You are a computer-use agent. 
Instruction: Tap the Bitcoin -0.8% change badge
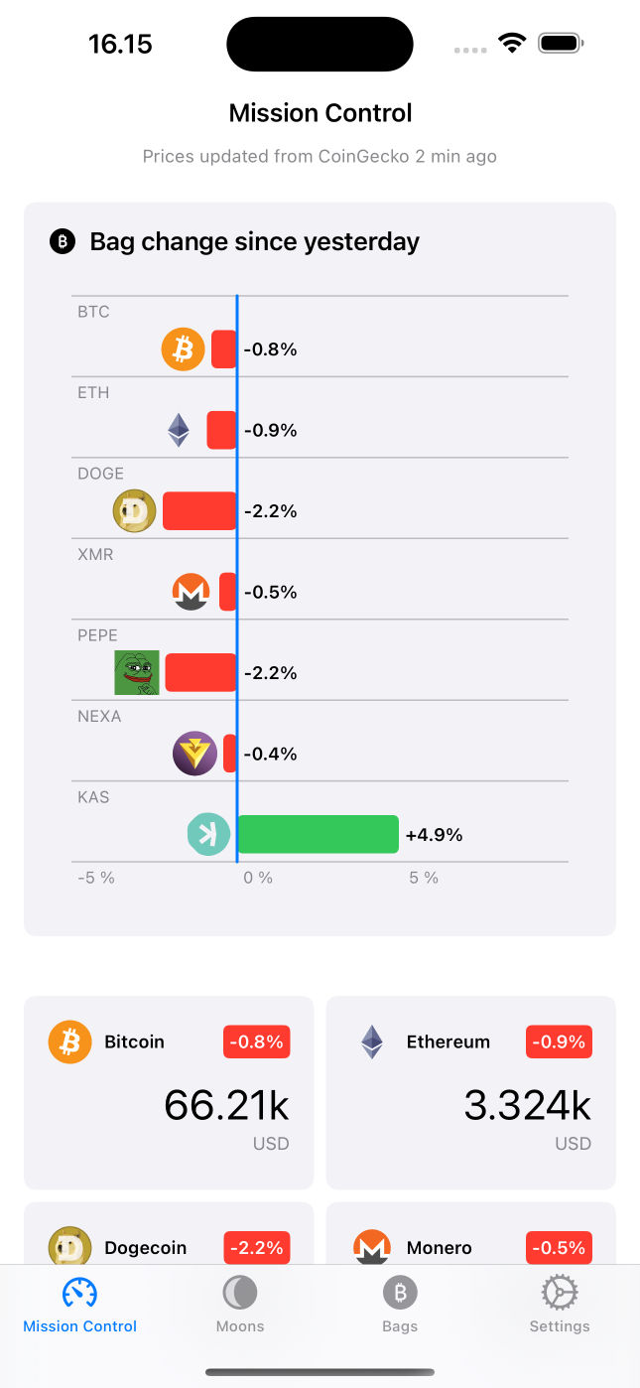click(x=257, y=1042)
